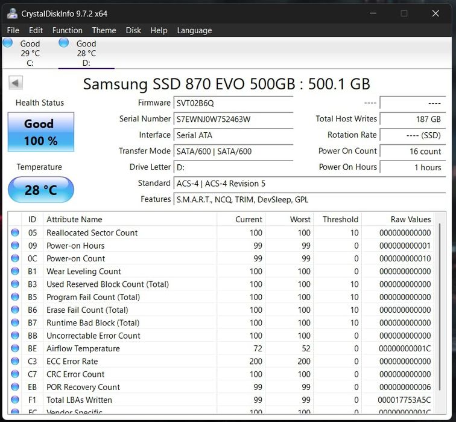This screenshot has height=422, width=456.
Task: Select the Reallocated Sector Count attribute name
Action: pyautogui.click(x=92, y=232)
